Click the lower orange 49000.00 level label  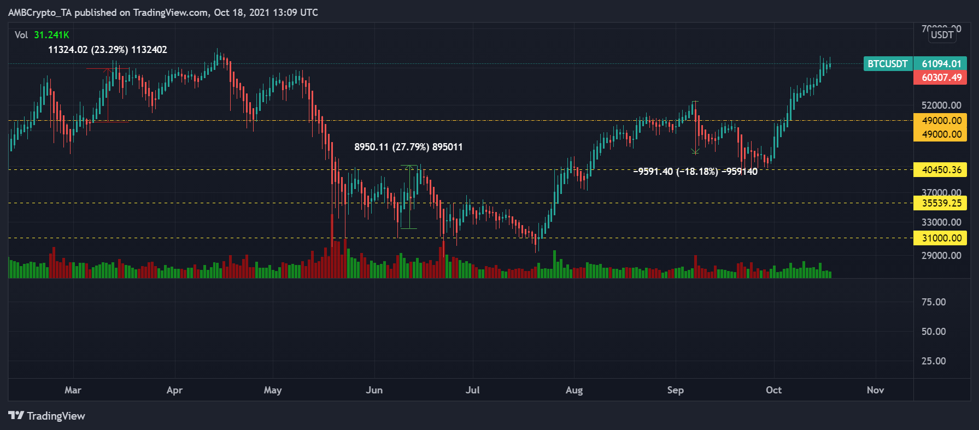point(941,134)
